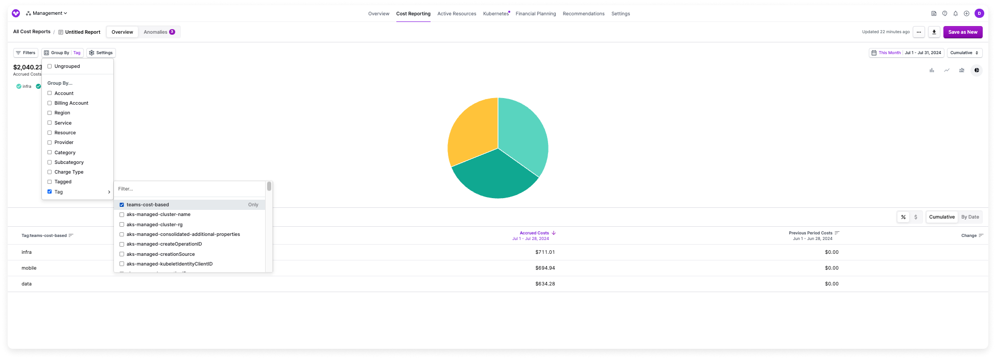Open the Management workspace dropdown
Viewport: 996px width, 359px height.
46,13
